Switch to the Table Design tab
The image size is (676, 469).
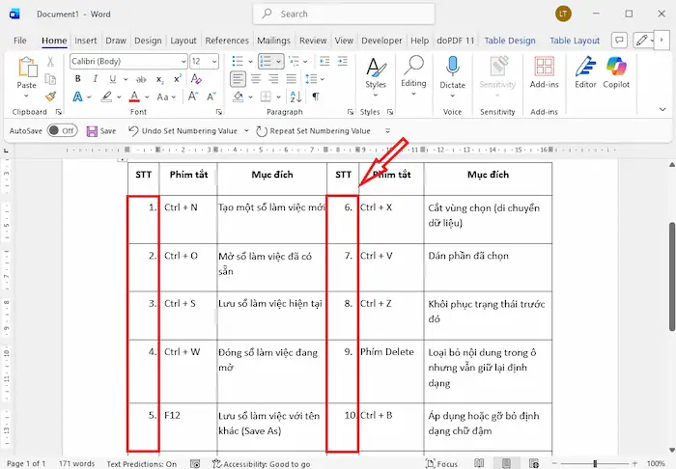coord(509,41)
